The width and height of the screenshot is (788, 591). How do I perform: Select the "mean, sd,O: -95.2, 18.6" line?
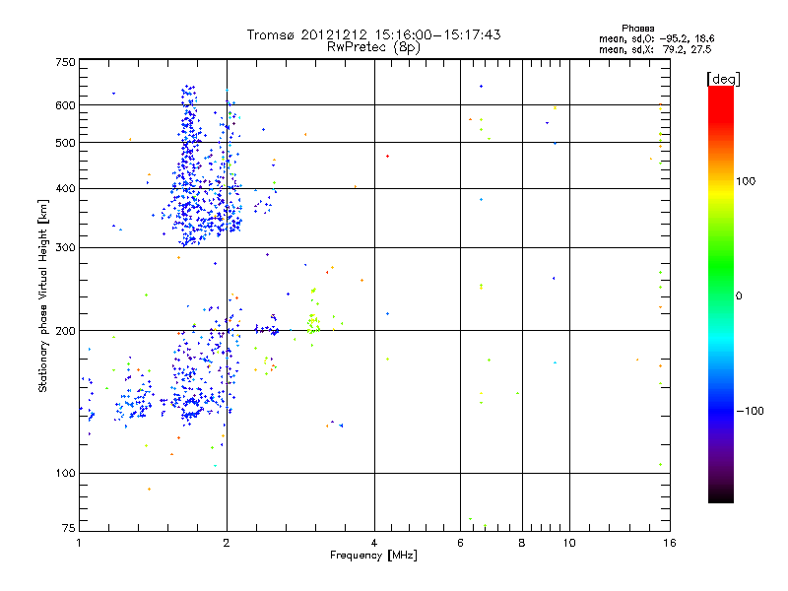pos(656,38)
